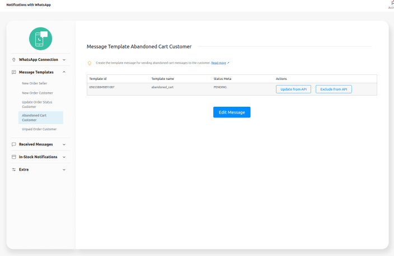Click the plug icon beside WhatsApp Connection

coord(13,59)
